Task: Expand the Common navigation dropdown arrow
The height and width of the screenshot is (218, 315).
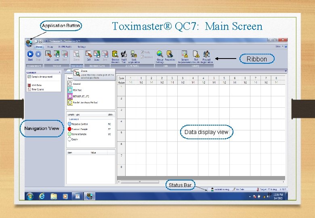Action: tap(60, 72)
